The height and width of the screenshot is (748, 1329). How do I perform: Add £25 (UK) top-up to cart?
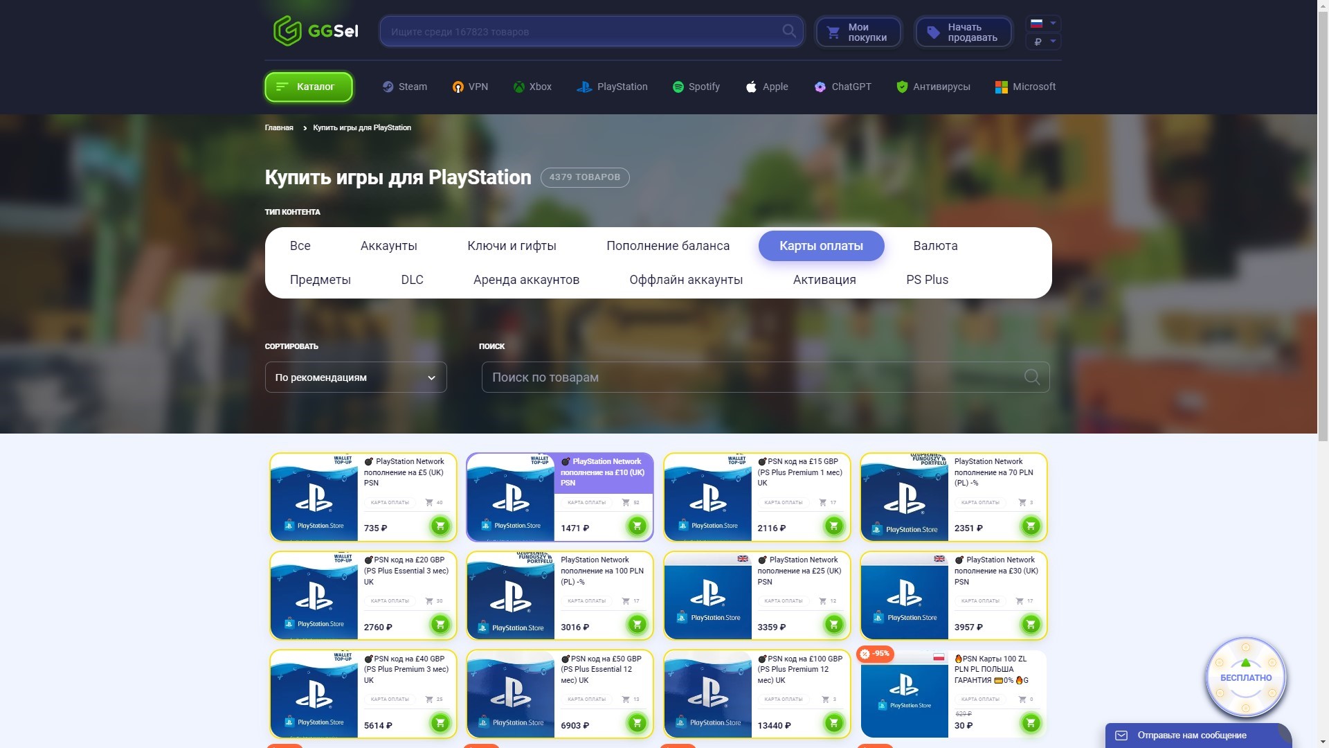(x=834, y=625)
